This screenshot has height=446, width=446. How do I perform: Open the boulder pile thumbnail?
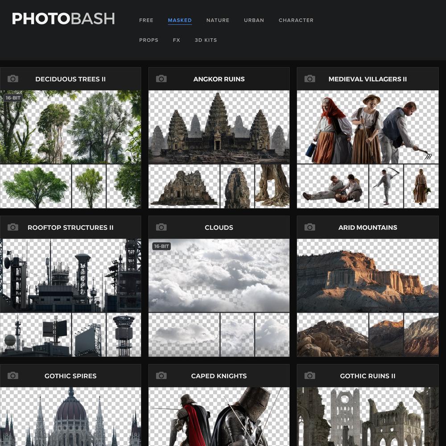click(333, 335)
